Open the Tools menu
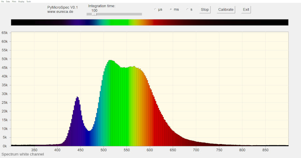Image resolution: width=301 pixels, height=158 pixels. pyautogui.click(x=29, y=2)
